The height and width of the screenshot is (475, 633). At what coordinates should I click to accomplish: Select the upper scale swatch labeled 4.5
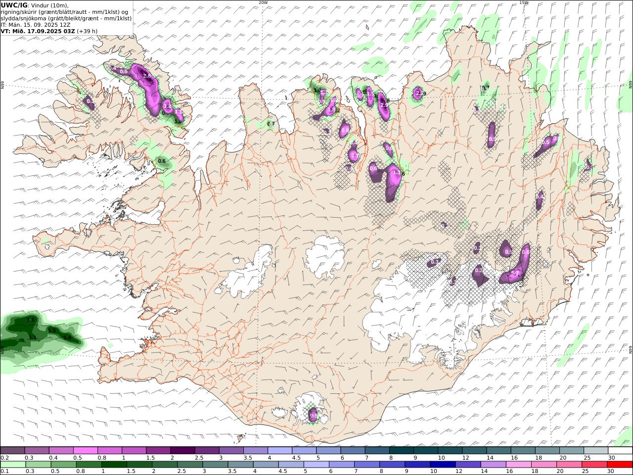pyautogui.click(x=304, y=451)
